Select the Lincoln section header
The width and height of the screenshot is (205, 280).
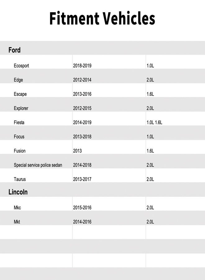click(x=18, y=192)
